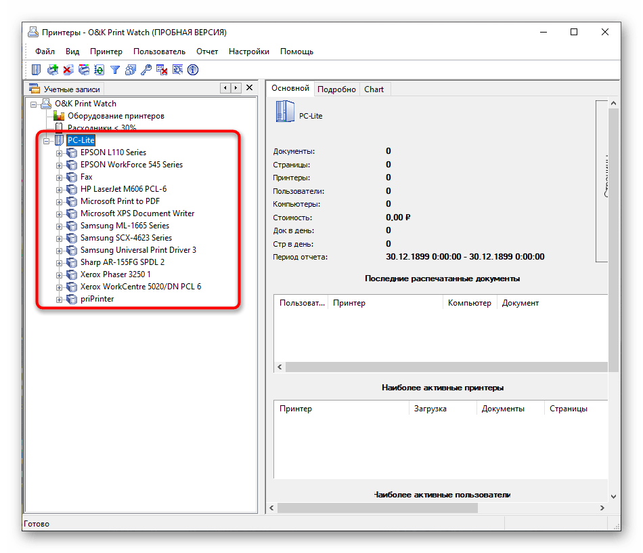Expand the Microsoft Print to PDF node
The height and width of the screenshot is (553, 643).
(59, 202)
